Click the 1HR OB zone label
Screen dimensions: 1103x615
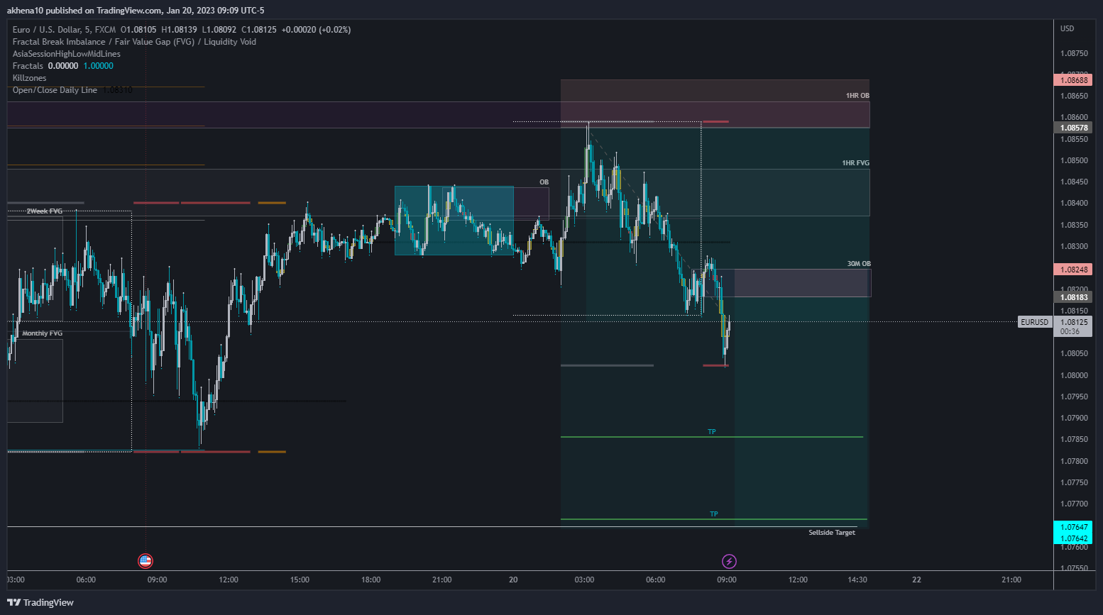tap(857, 96)
